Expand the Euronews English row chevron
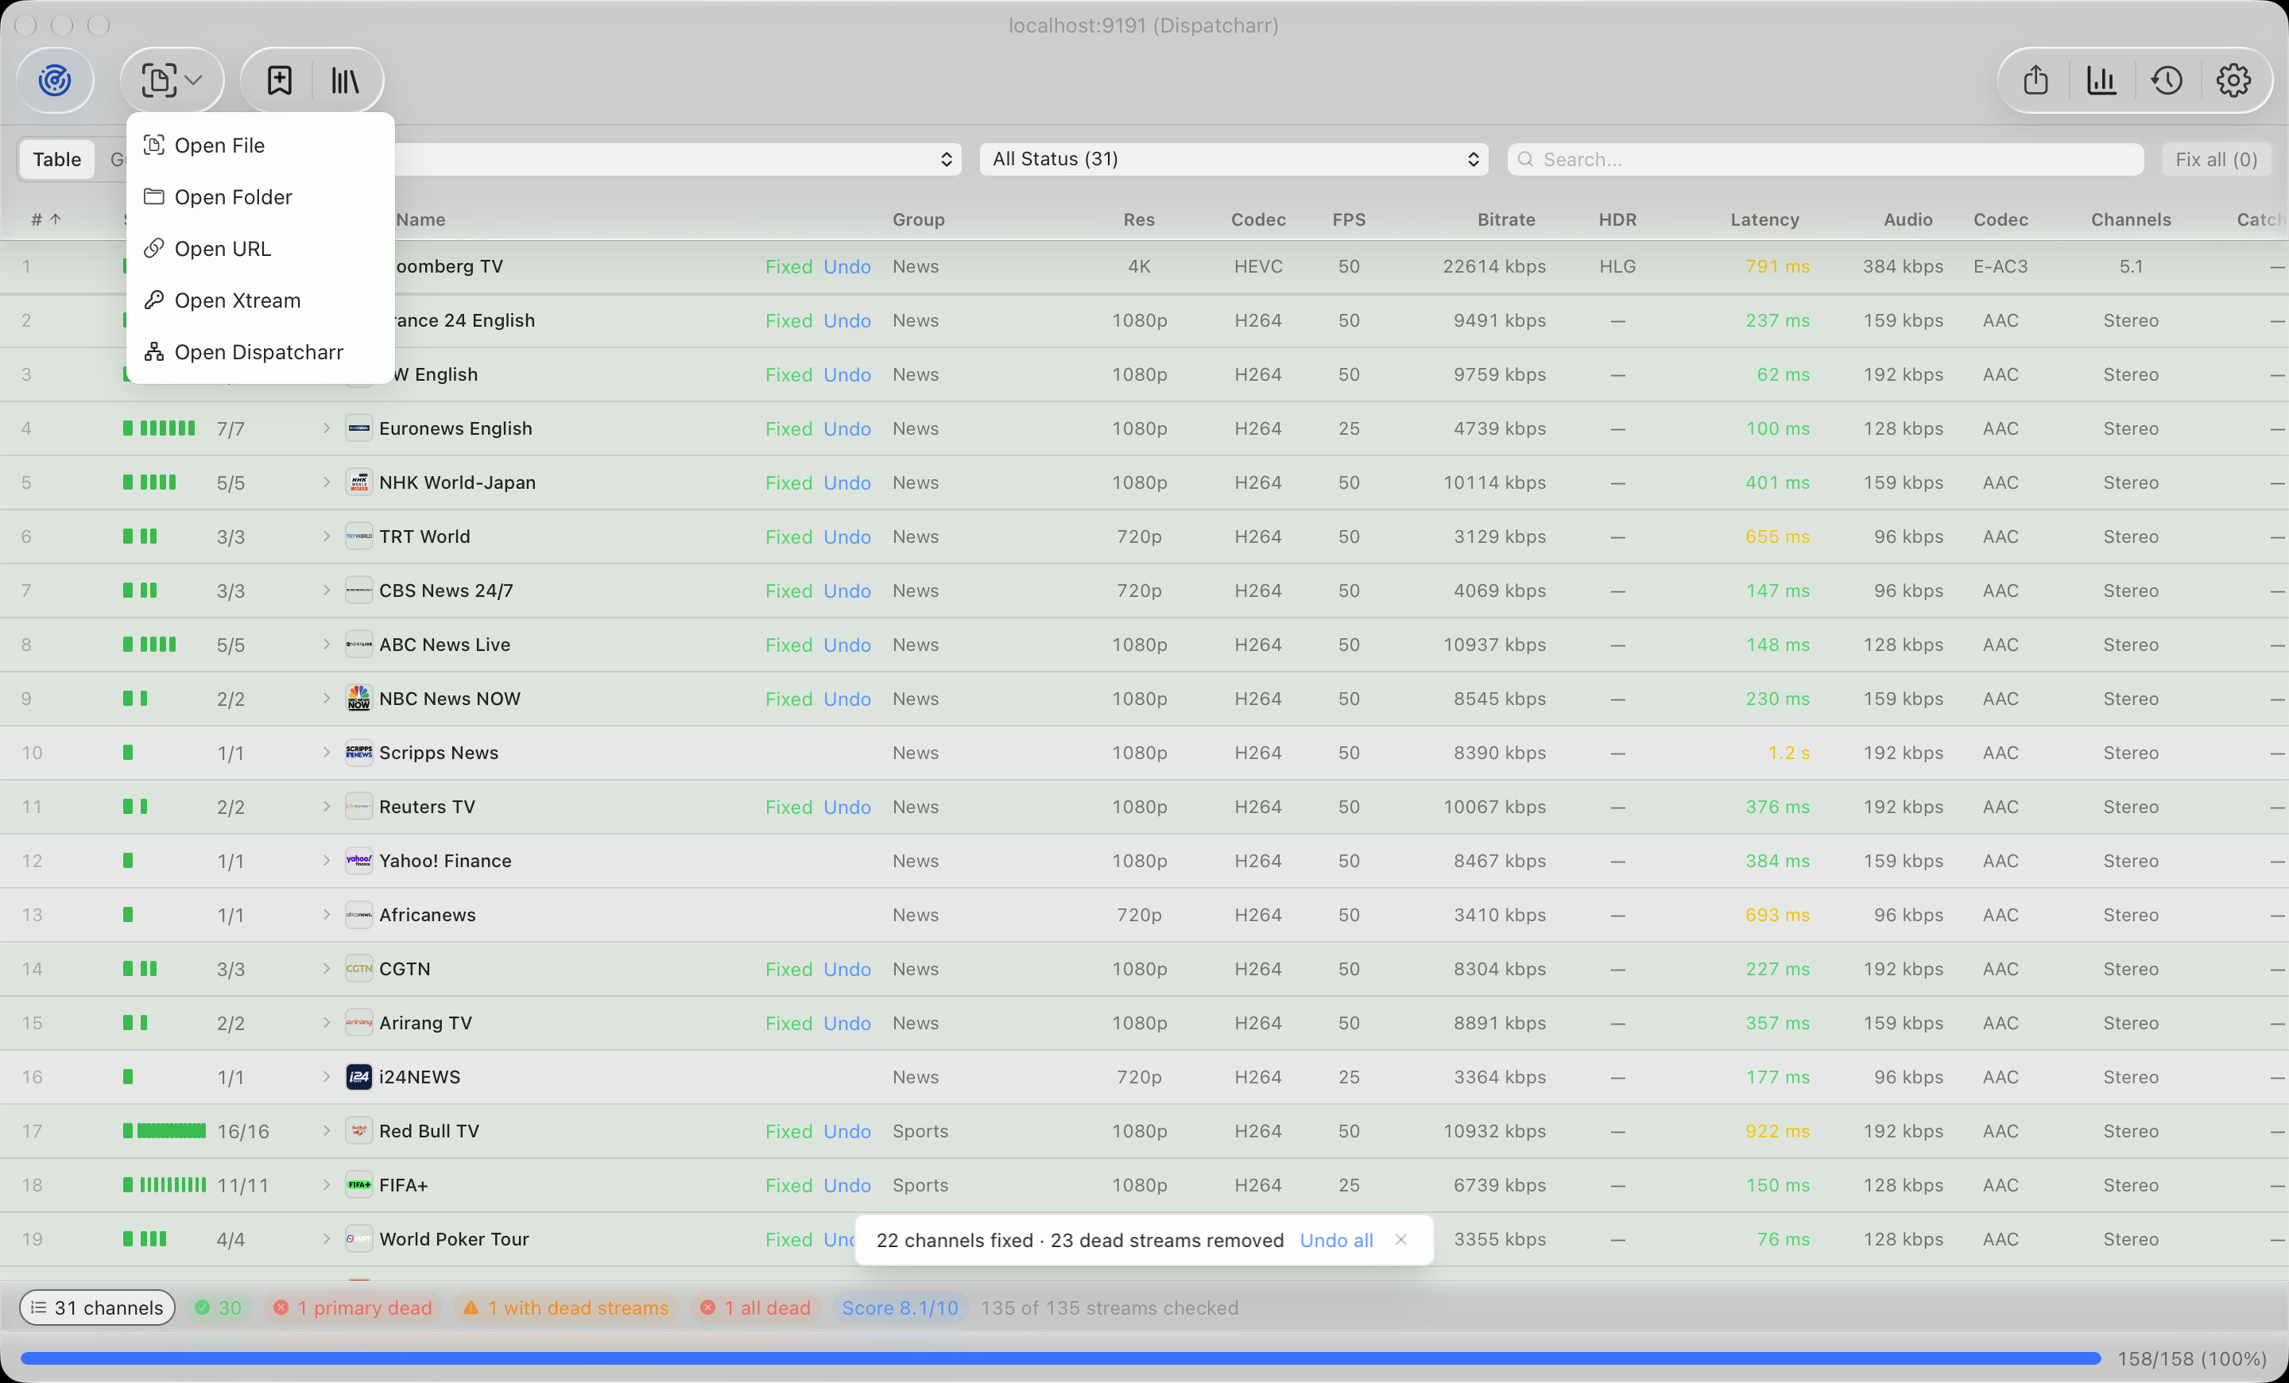The image size is (2289, 1383). click(x=326, y=428)
